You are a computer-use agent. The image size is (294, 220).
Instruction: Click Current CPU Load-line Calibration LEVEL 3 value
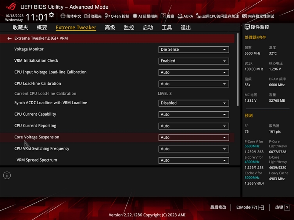point(165,94)
